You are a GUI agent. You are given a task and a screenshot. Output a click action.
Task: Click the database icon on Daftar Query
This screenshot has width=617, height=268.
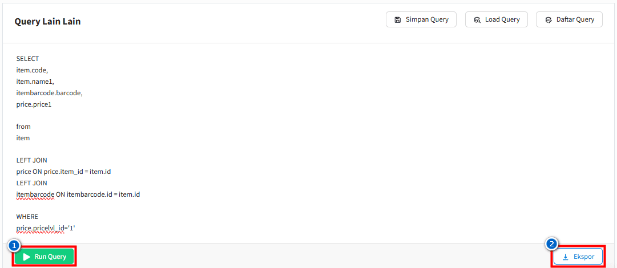[x=548, y=19]
